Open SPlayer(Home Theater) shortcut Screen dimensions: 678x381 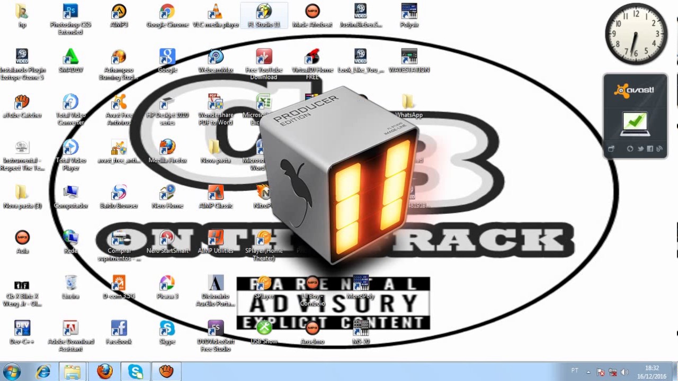[x=264, y=244]
